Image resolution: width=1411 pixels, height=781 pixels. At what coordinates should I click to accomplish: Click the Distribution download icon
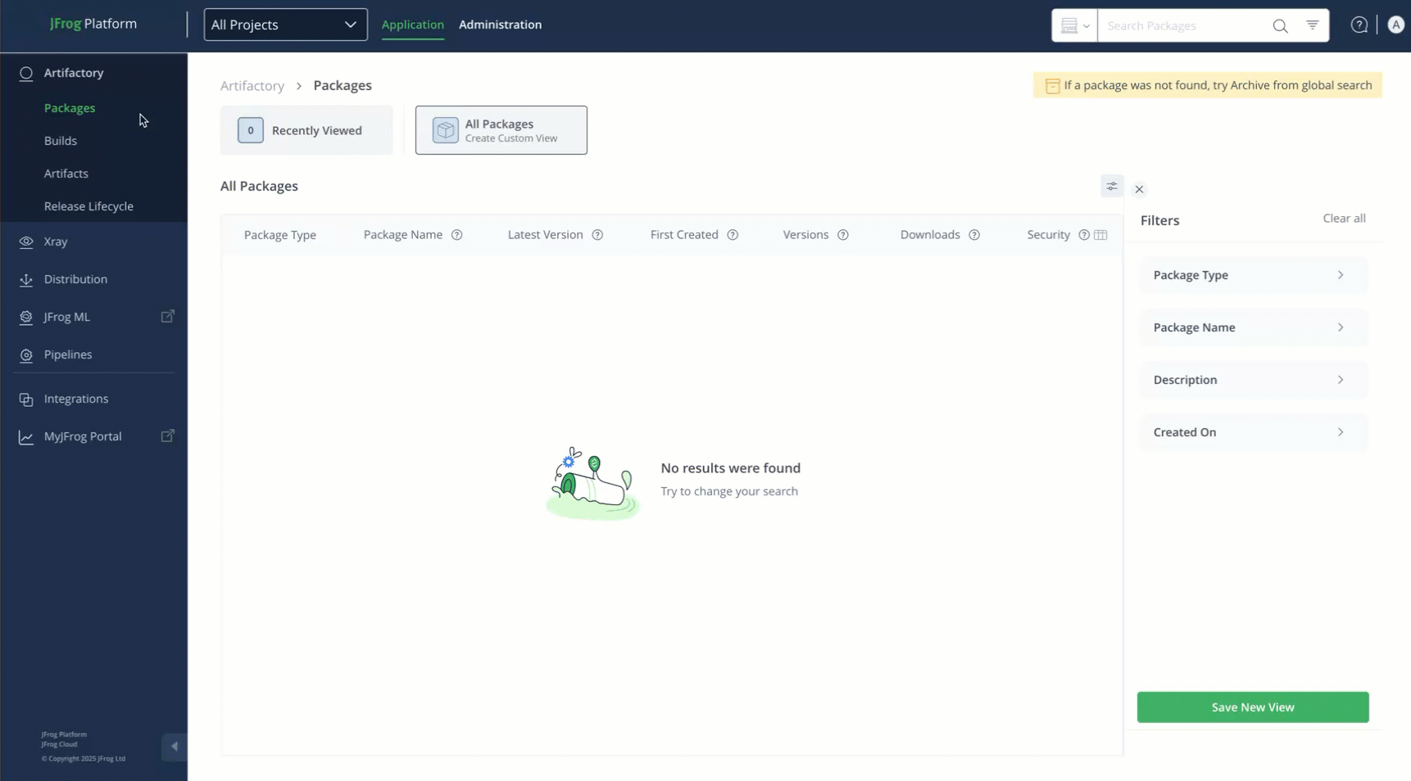click(26, 280)
